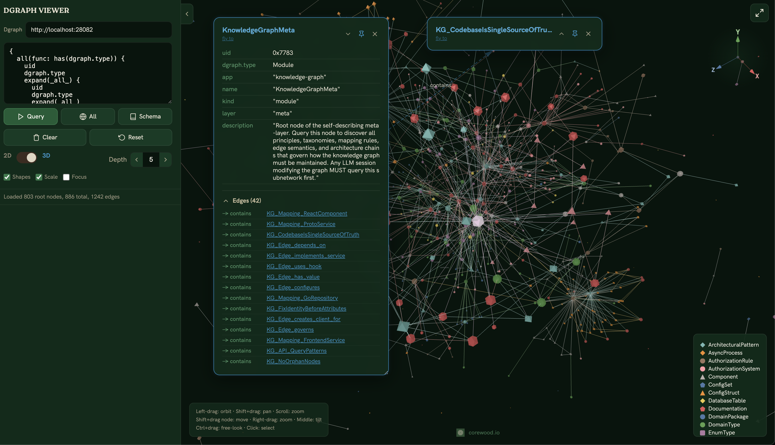Select the 3D mode label
775x445 pixels.
click(x=46, y=156)
